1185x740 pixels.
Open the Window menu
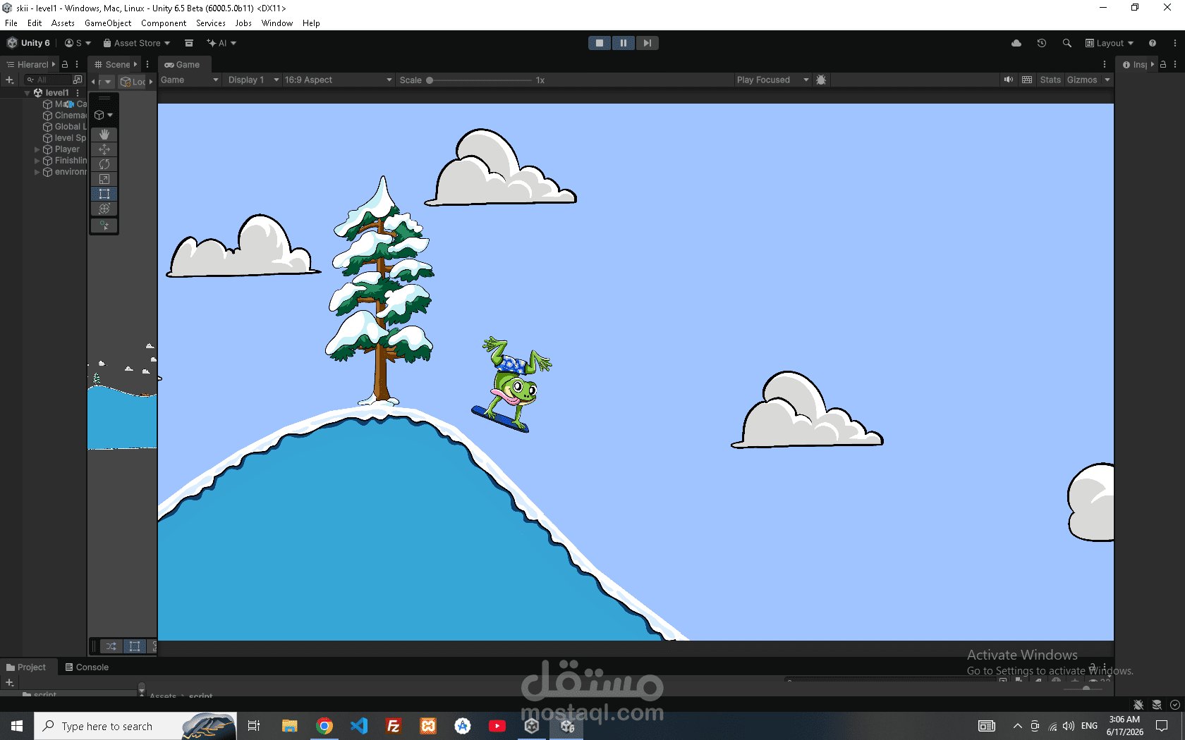277,23
